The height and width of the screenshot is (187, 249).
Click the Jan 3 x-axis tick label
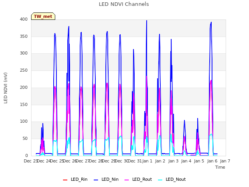173,161
